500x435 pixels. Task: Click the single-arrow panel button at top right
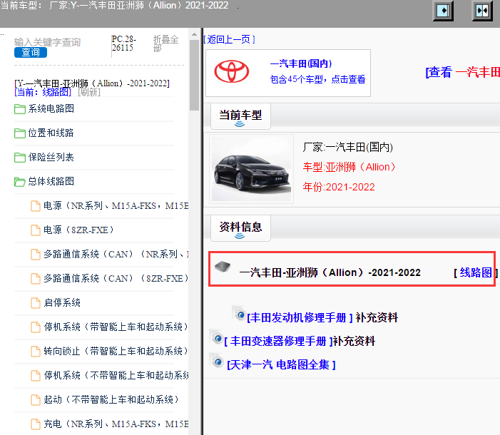[443, 11]
